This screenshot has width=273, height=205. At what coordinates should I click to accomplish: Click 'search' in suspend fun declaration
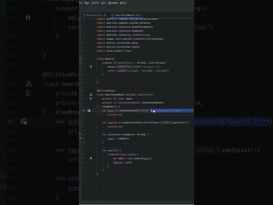pos(122,63)
